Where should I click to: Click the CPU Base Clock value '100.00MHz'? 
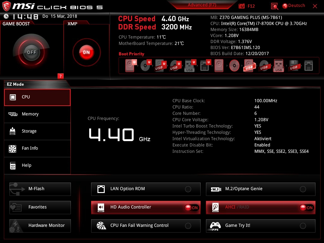pyautogui.click(x=266, y=101)
